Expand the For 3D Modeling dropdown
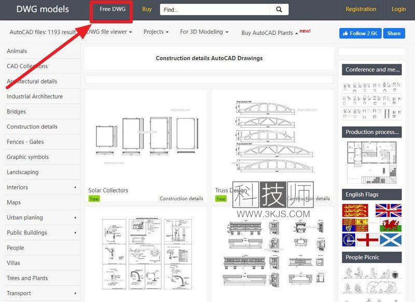 coord(204,32)
